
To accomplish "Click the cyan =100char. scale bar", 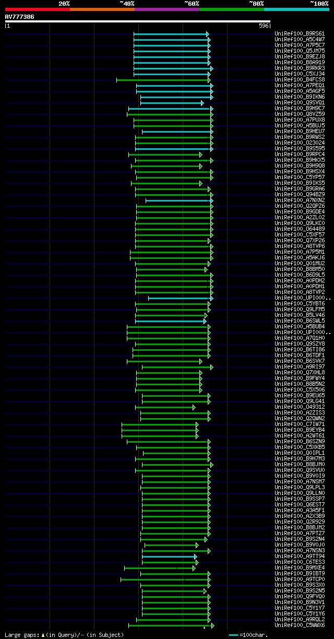I will [234, 635].
